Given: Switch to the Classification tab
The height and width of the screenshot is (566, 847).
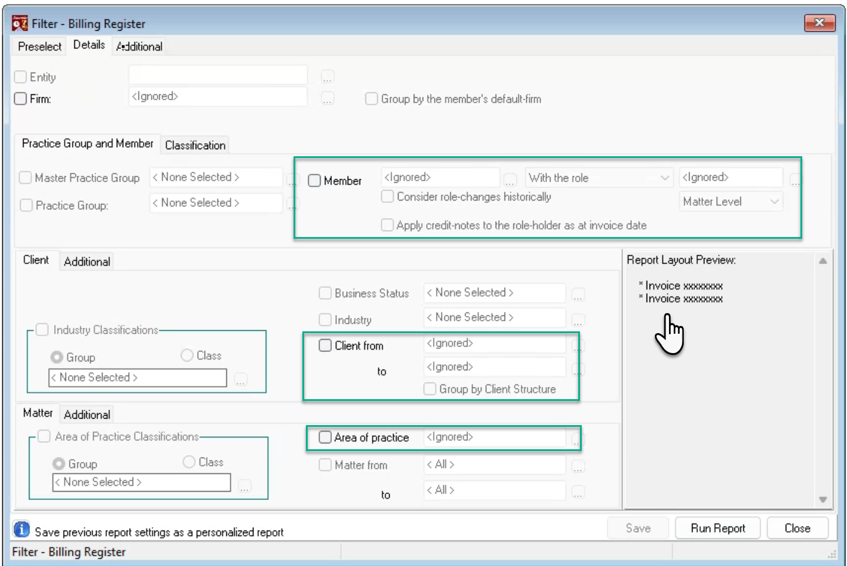Looking at the screenshot, I should (x=195, y=145).
